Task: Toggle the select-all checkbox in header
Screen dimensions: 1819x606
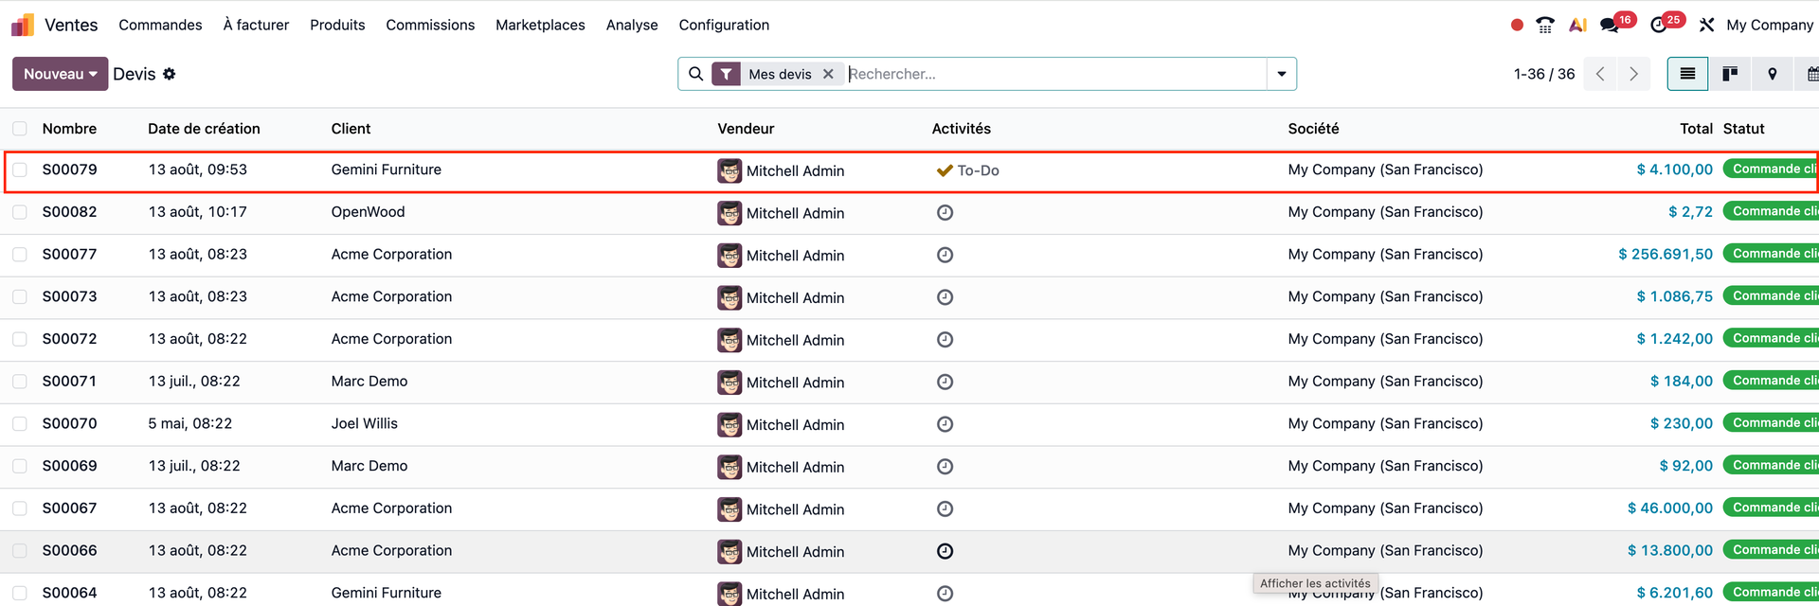Action: point(20,129)
